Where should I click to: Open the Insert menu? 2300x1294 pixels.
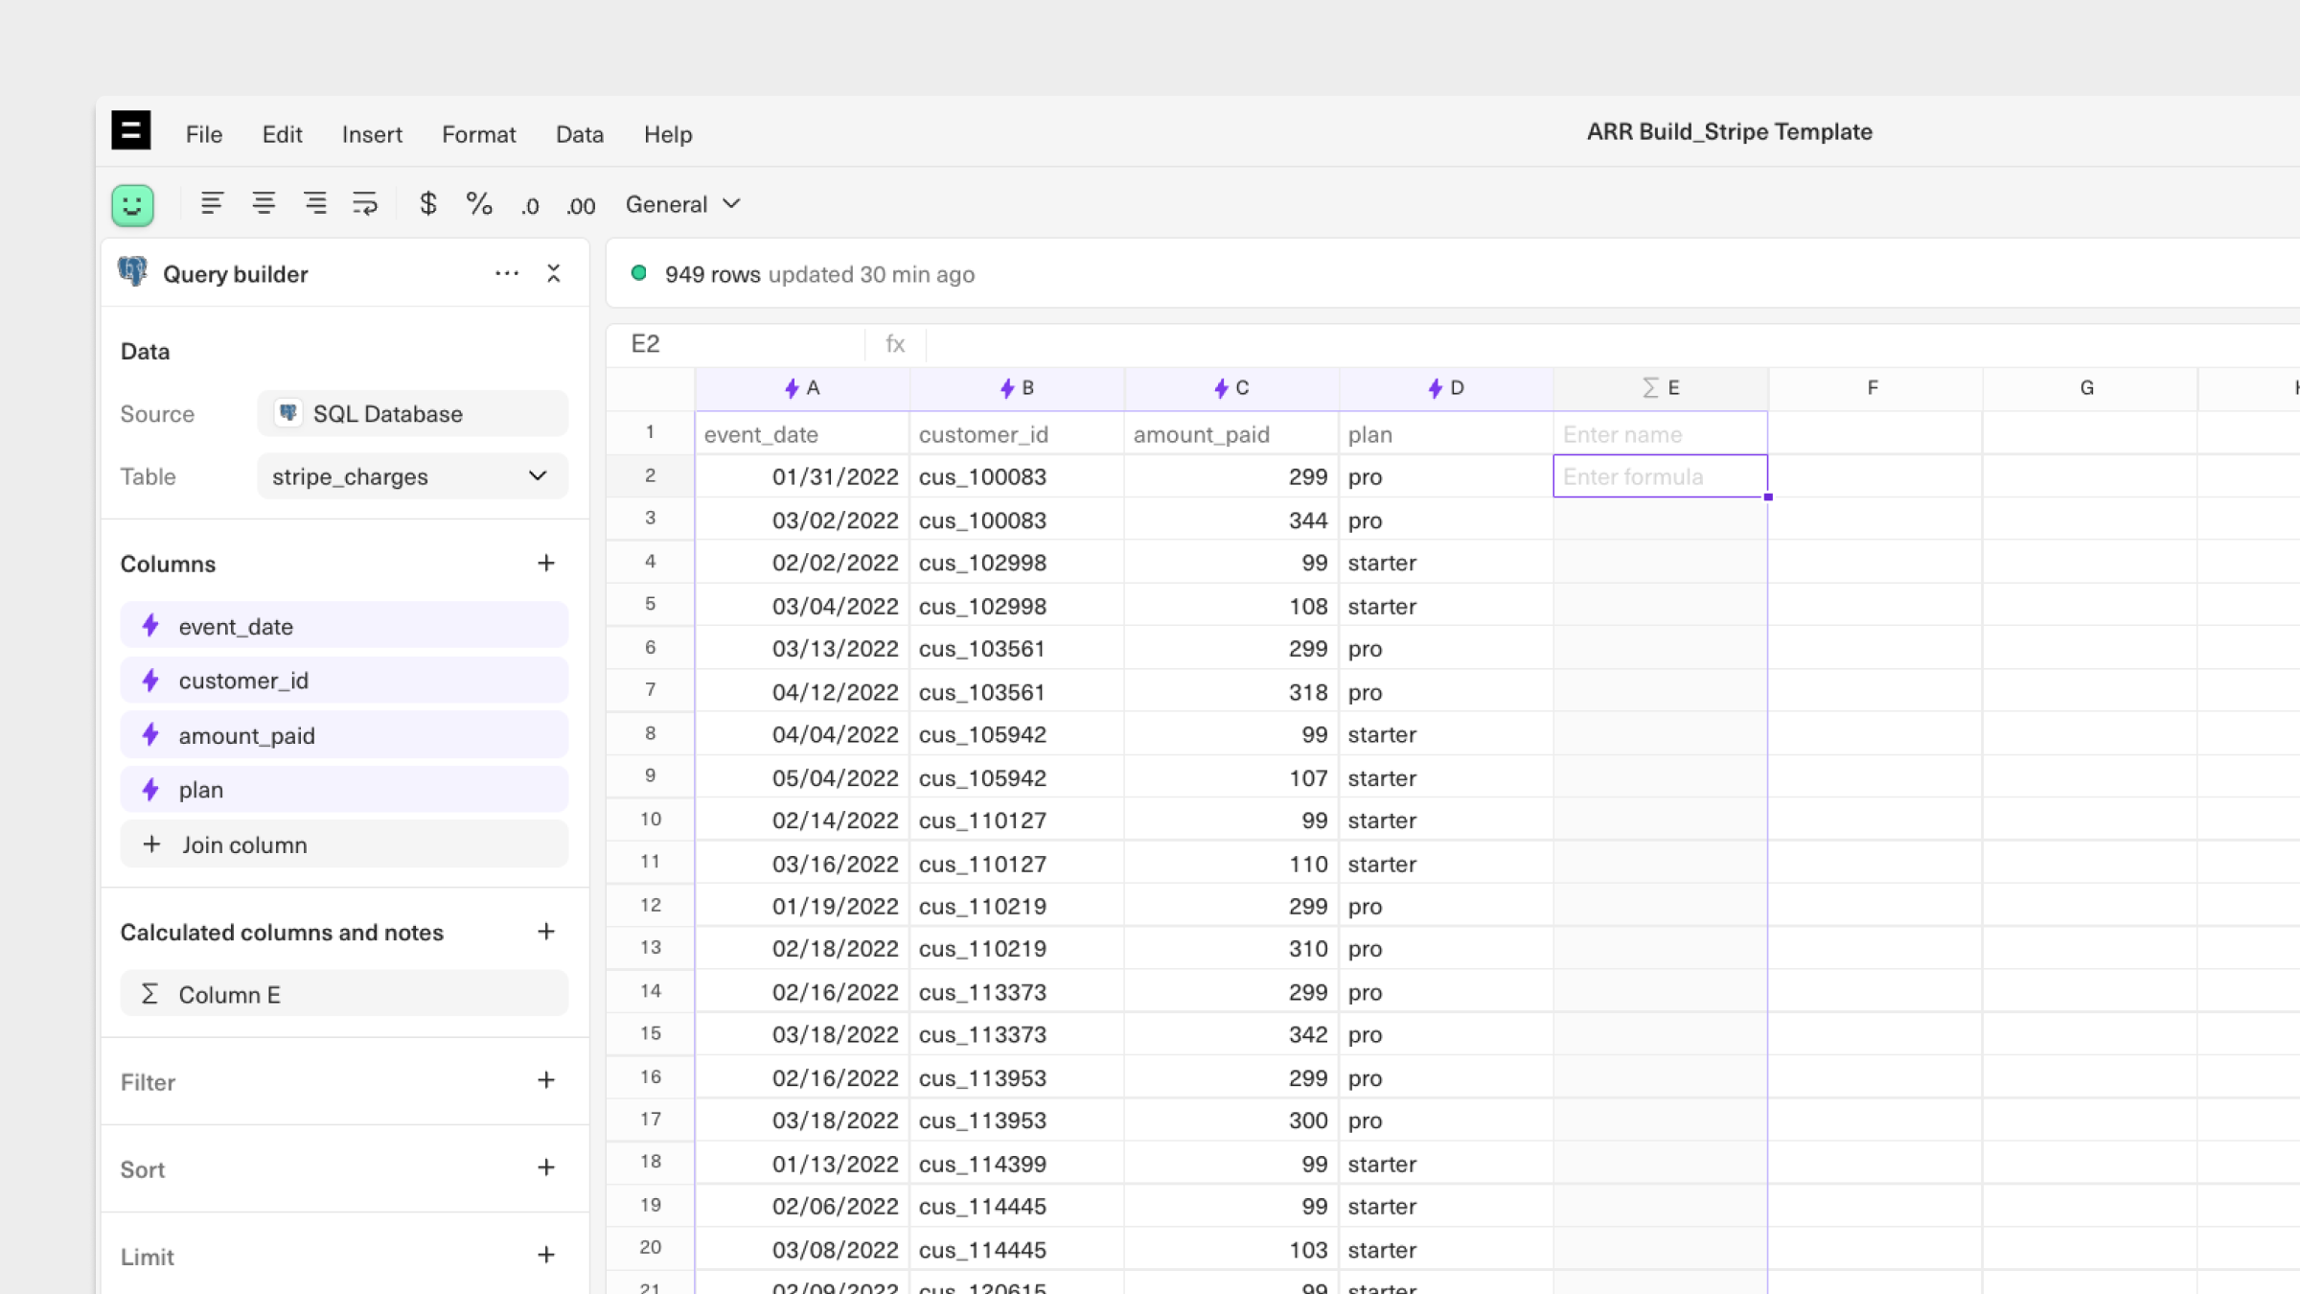pos(372,134)
